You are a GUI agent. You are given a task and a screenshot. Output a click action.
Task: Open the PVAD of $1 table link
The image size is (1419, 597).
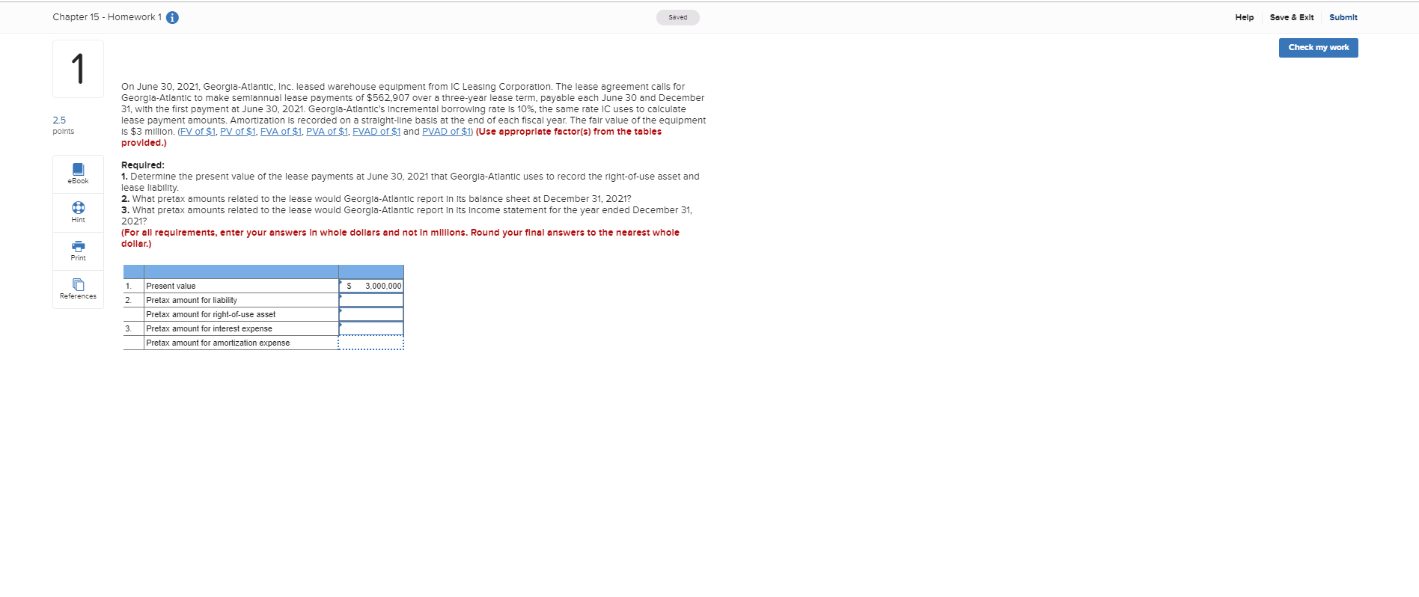point(447,132)
